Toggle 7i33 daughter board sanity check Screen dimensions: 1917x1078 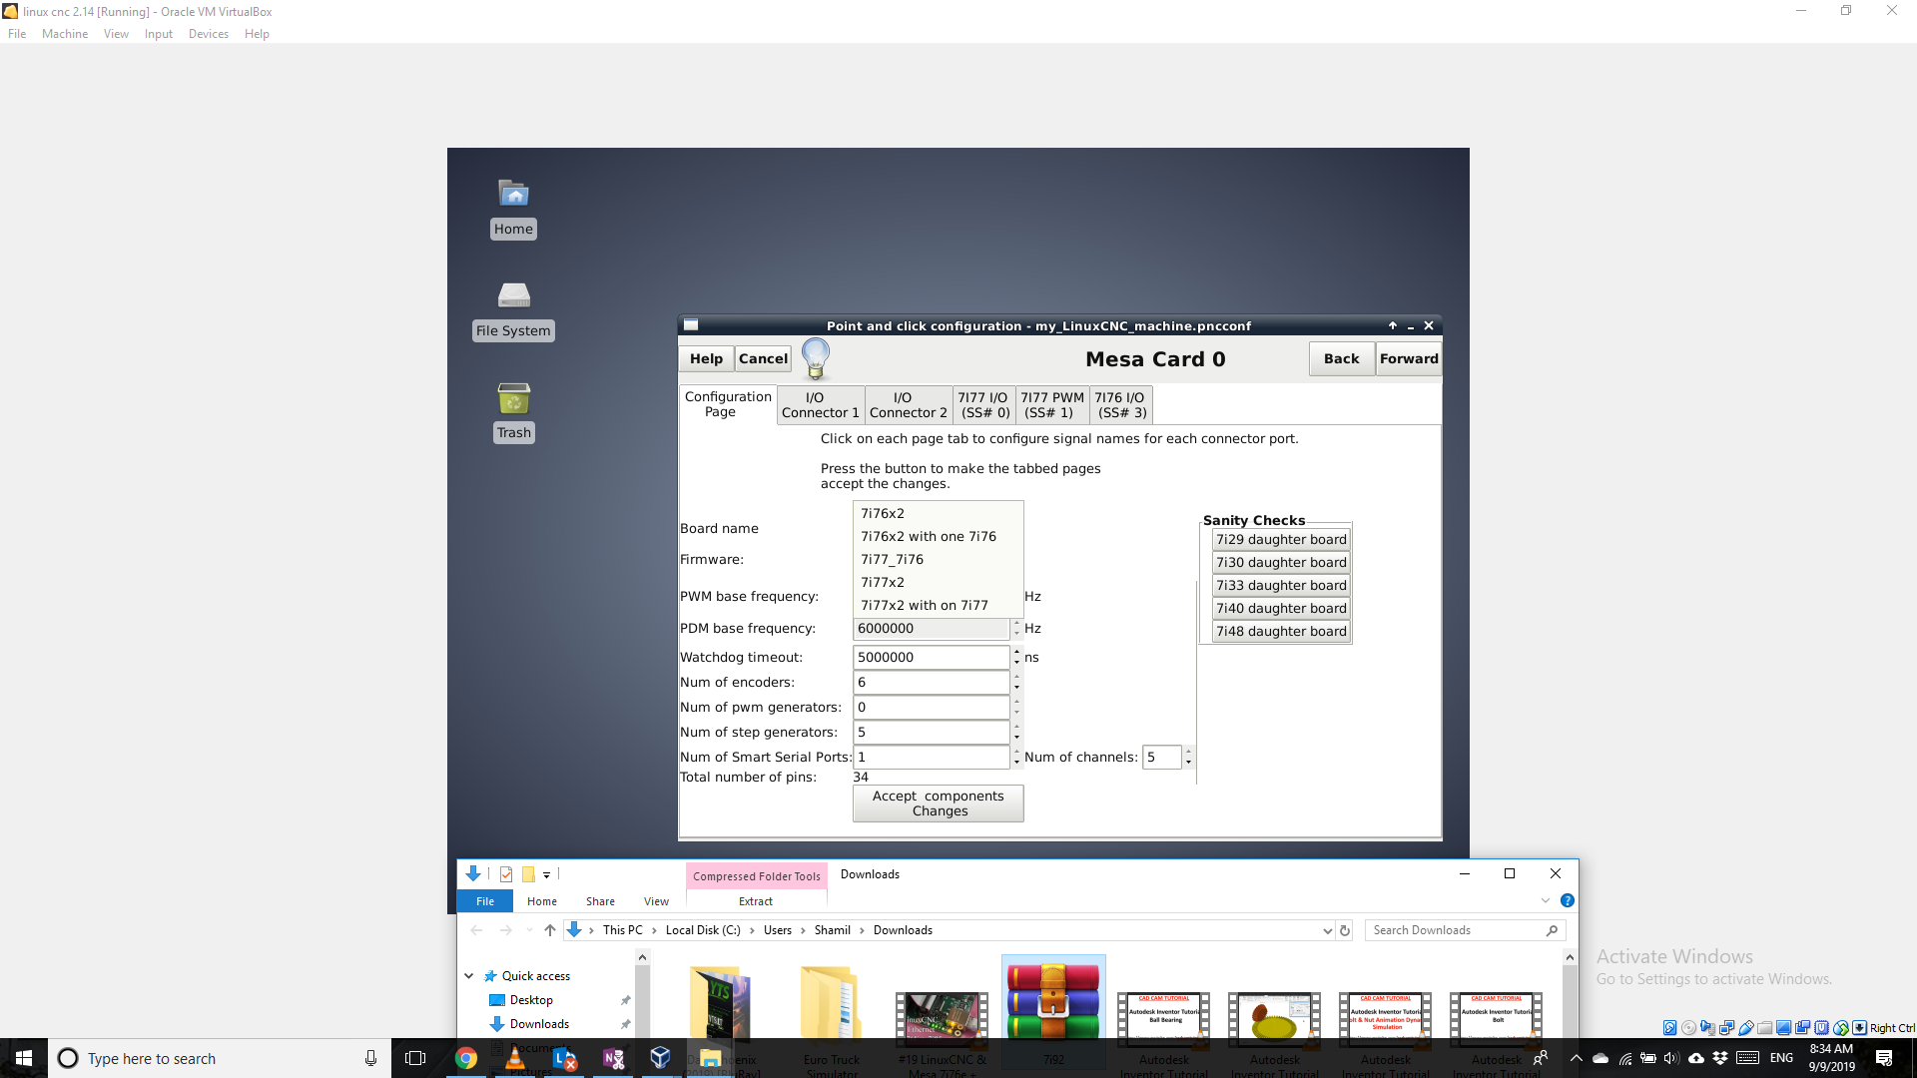click(1281, 585)
